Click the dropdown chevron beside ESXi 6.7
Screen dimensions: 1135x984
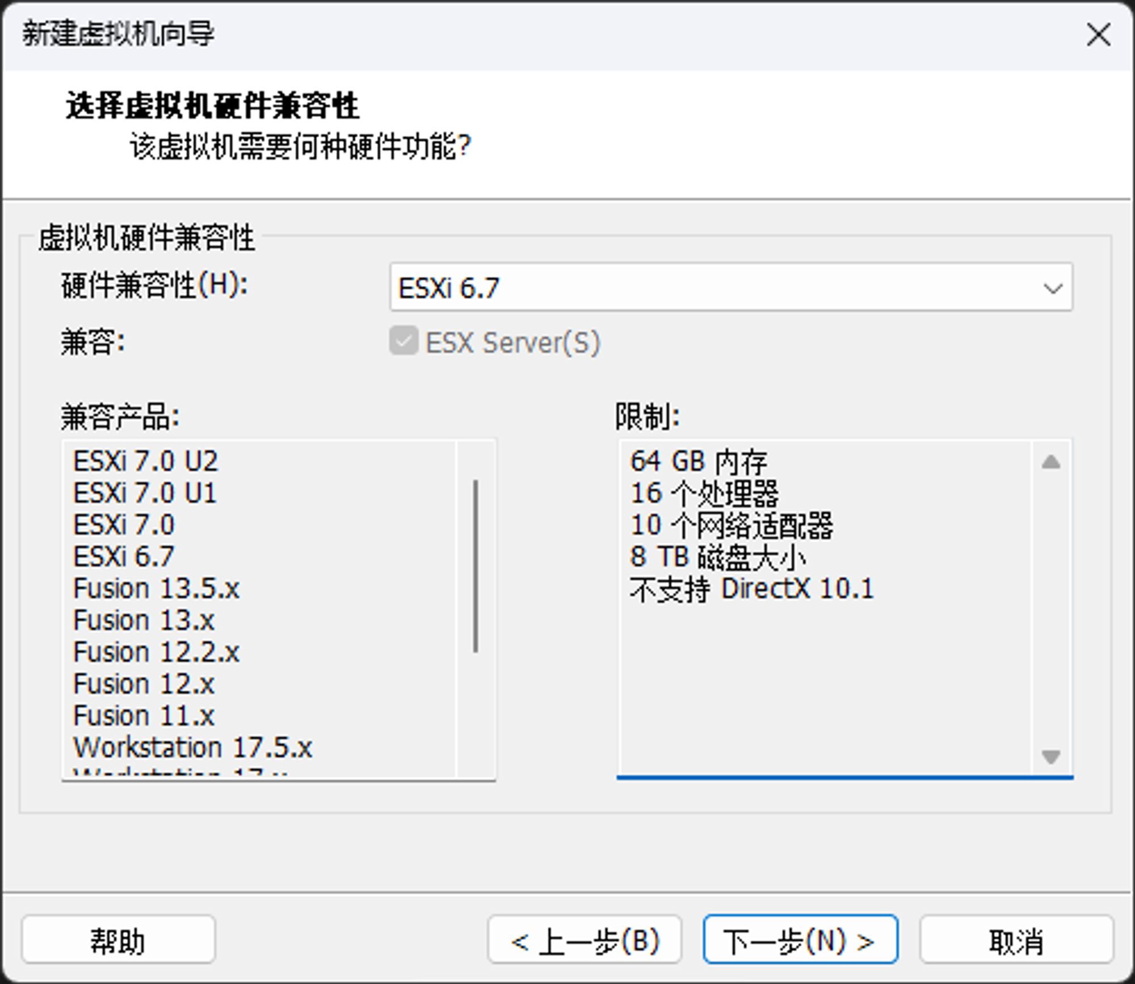(1053, 289)
